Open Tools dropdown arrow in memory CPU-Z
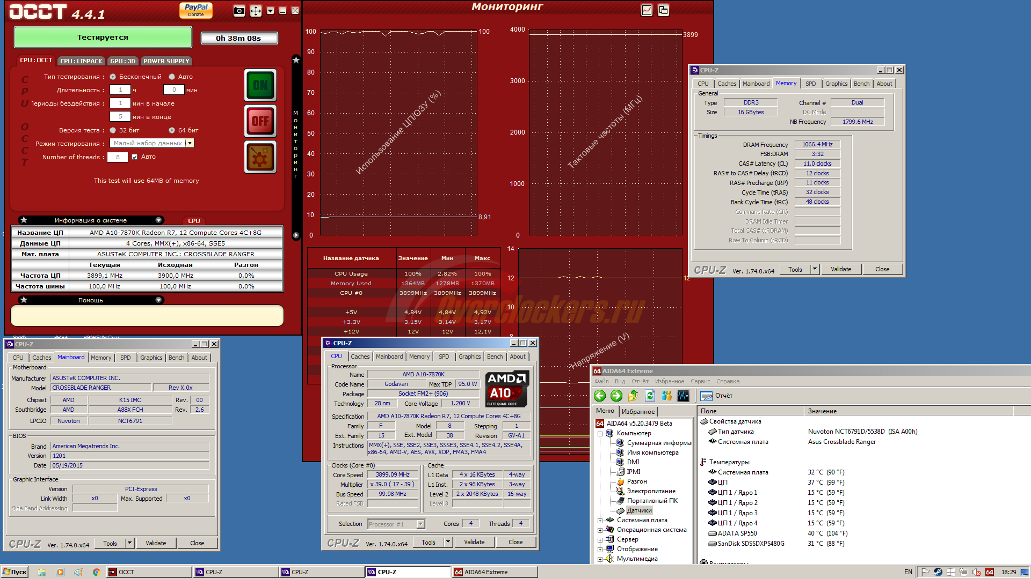Image resolution: width=1031 pixels, height=579 pixels. click(815, 269)
